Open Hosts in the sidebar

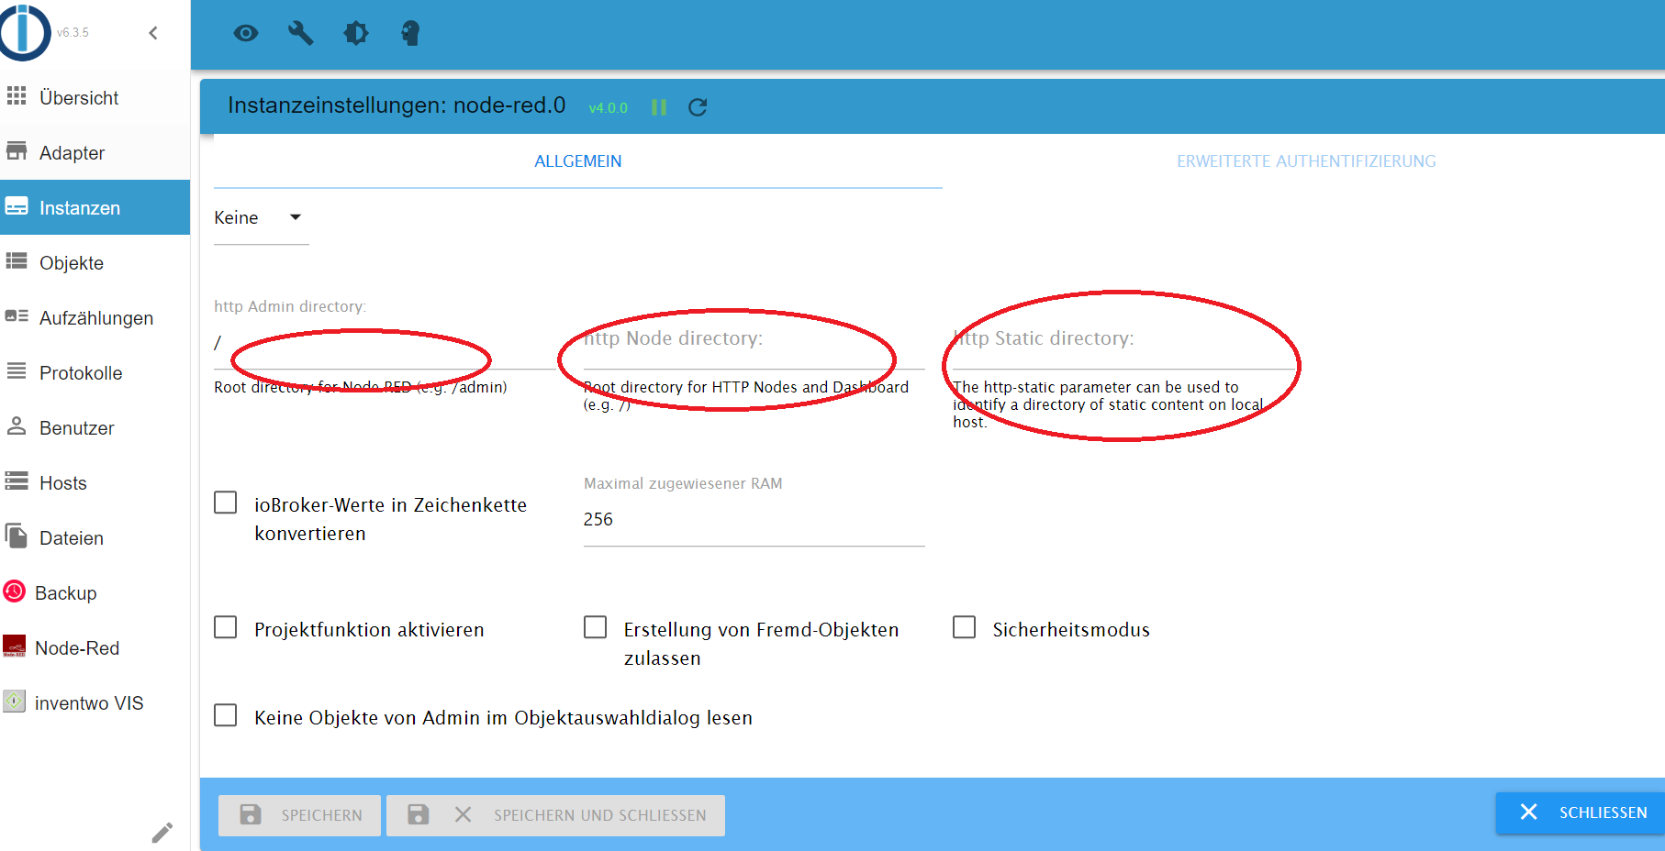tap(95, 482)
